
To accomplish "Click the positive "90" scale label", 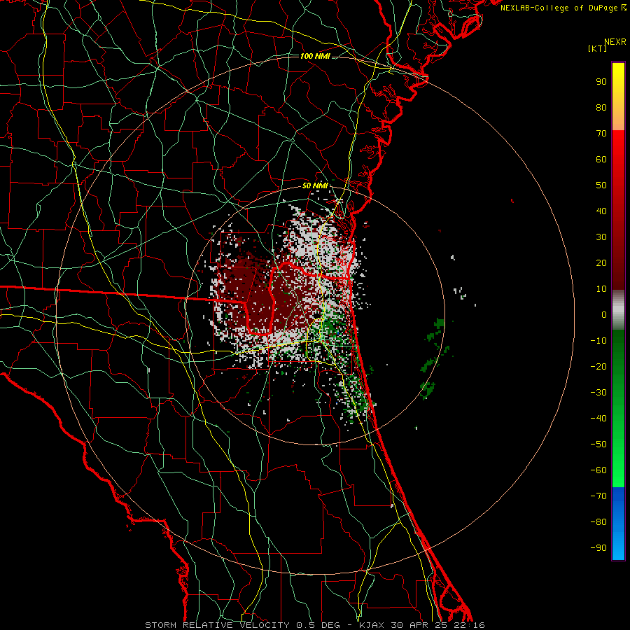I will coord(601,82).
